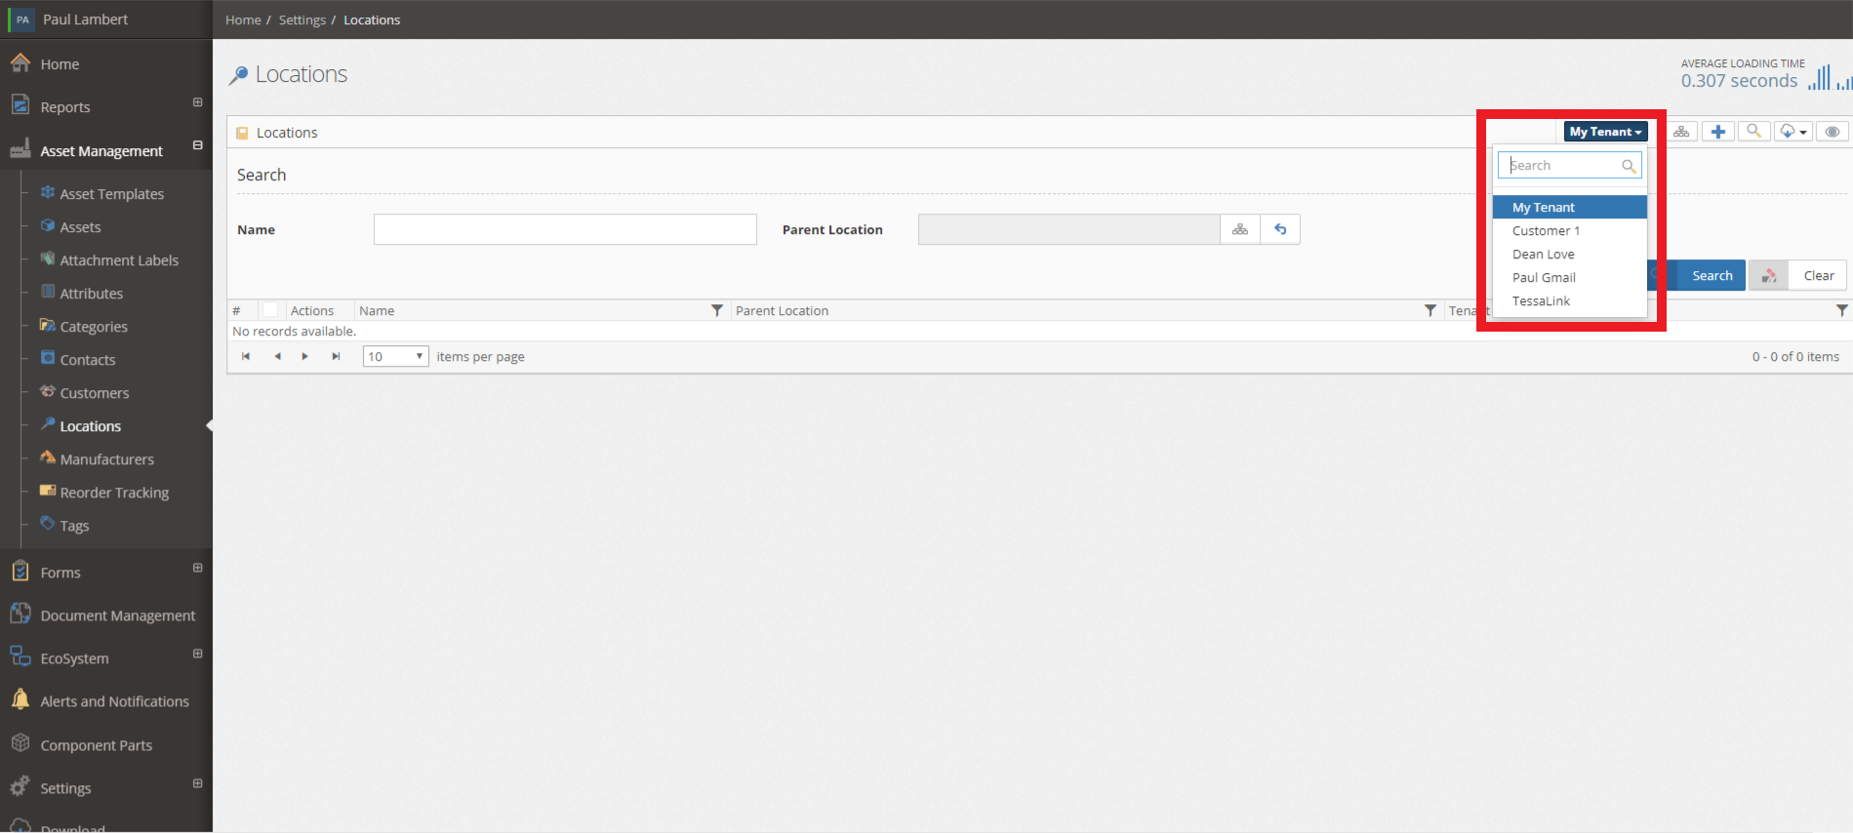Open the export download arrow dropdown

pyautogui.click(x=1793, y=132)
